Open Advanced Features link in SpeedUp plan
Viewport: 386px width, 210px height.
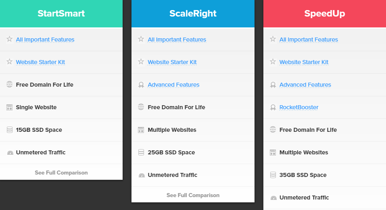pyautogui.click(x=305, y=85)
